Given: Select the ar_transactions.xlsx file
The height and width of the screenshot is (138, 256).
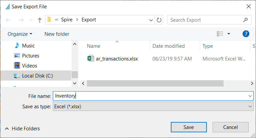Looking at the screenshot, I should tap(117, 59).
